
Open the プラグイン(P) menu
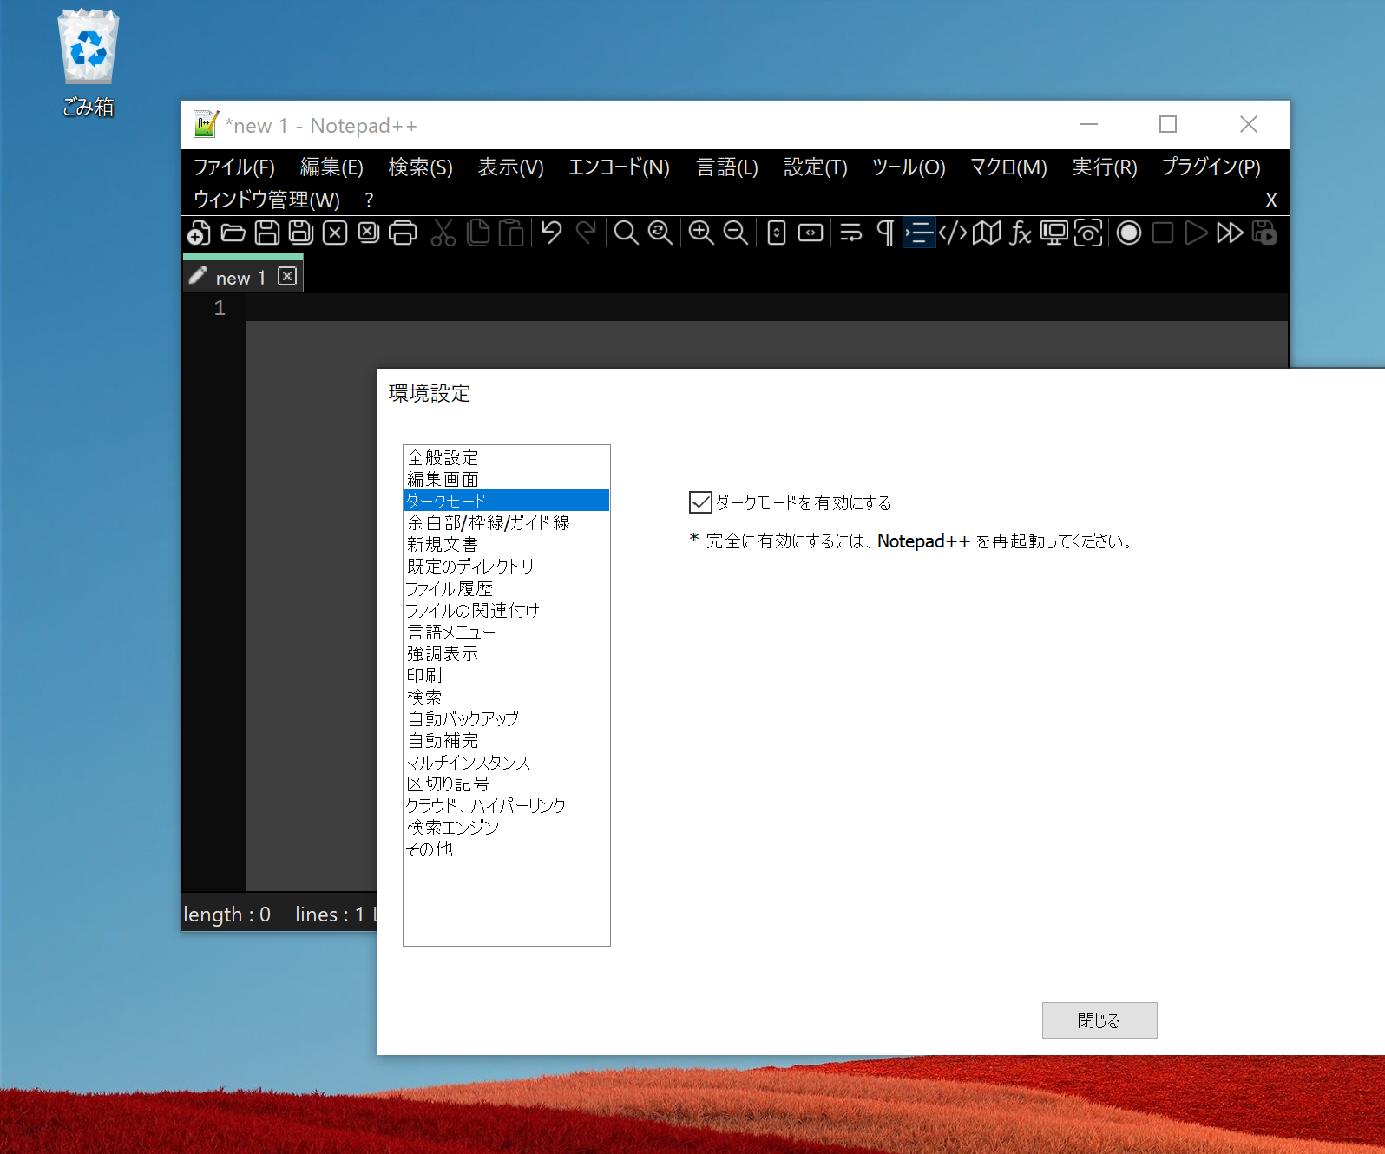pos(1211,167)
